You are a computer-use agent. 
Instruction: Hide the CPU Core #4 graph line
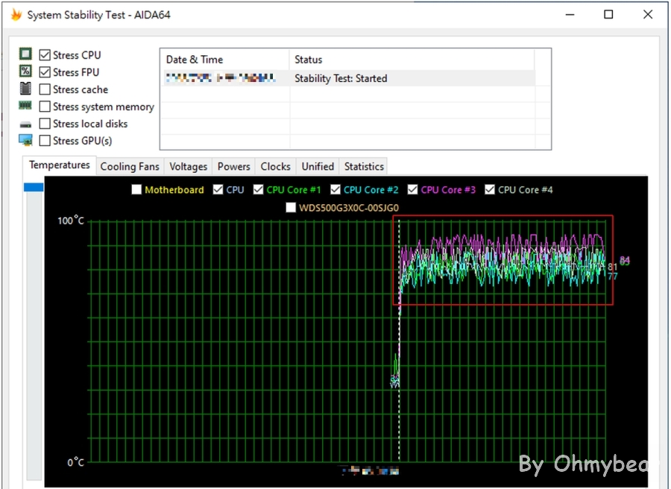coord(490,189)
